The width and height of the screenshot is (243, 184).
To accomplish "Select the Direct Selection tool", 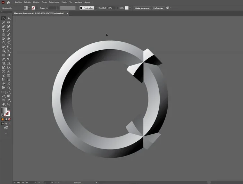I will [9, 18].
